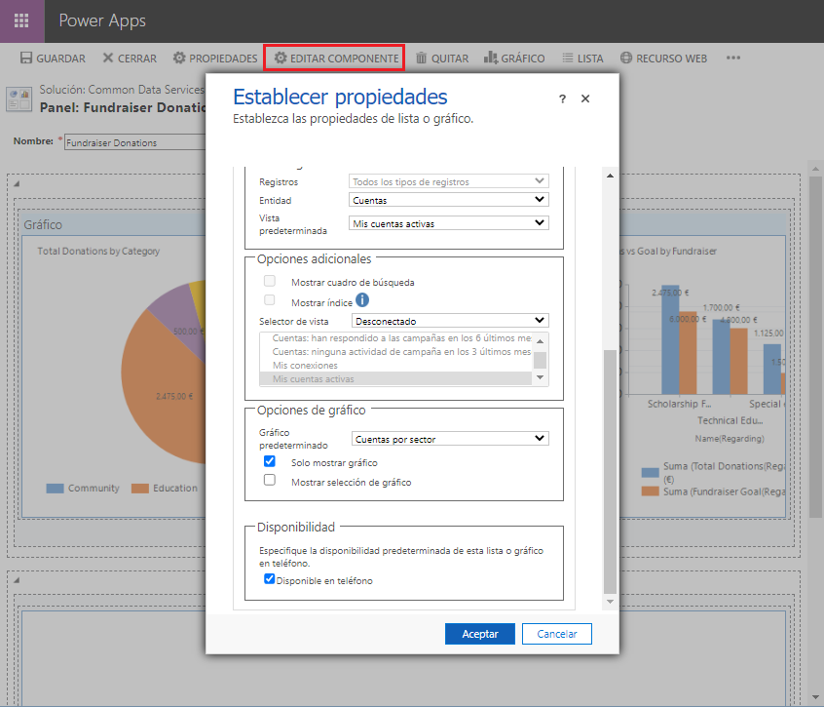The width and height of the screenshot is (824, 707).
Task: Click the QUITAR toolbar label
Action: coord(450,59)
